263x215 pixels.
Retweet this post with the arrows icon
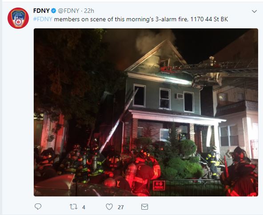point(73,207)
